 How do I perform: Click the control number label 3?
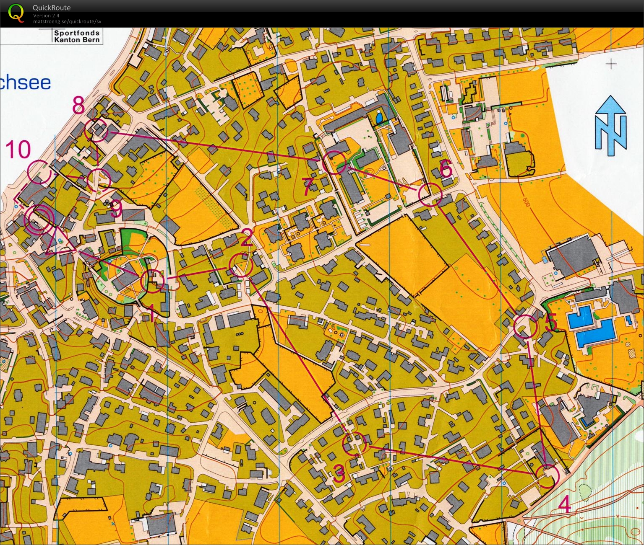pos(339,473)
